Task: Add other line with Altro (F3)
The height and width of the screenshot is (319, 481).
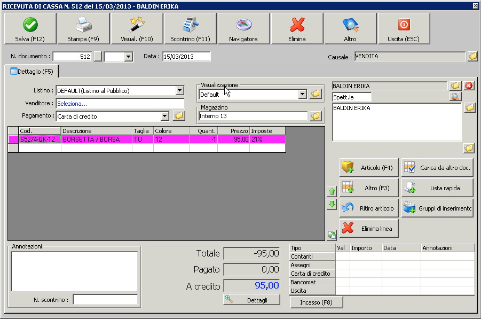Action: click(x=369, y=188)
